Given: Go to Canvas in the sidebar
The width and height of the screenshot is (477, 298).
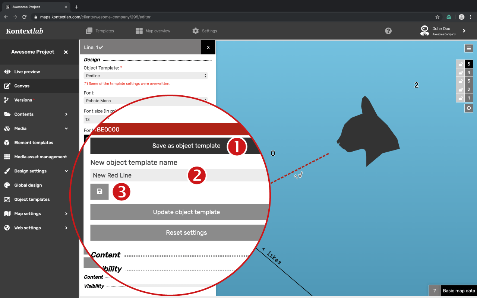Looking at the screenshot, I should (x=22, y=86).
